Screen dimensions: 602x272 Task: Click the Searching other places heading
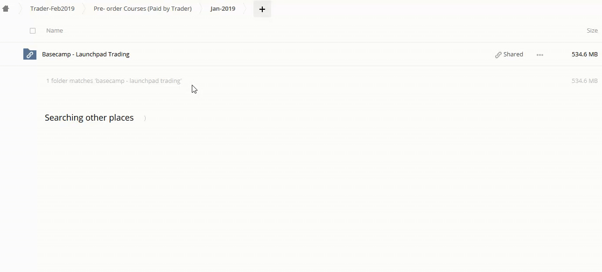[x=89, y=118]
